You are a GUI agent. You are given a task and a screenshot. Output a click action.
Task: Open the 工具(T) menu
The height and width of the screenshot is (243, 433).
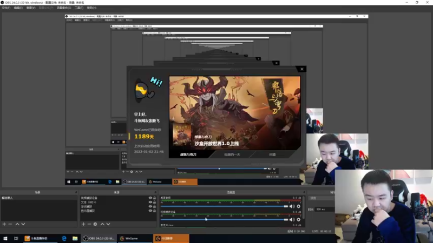click(79, 8)
